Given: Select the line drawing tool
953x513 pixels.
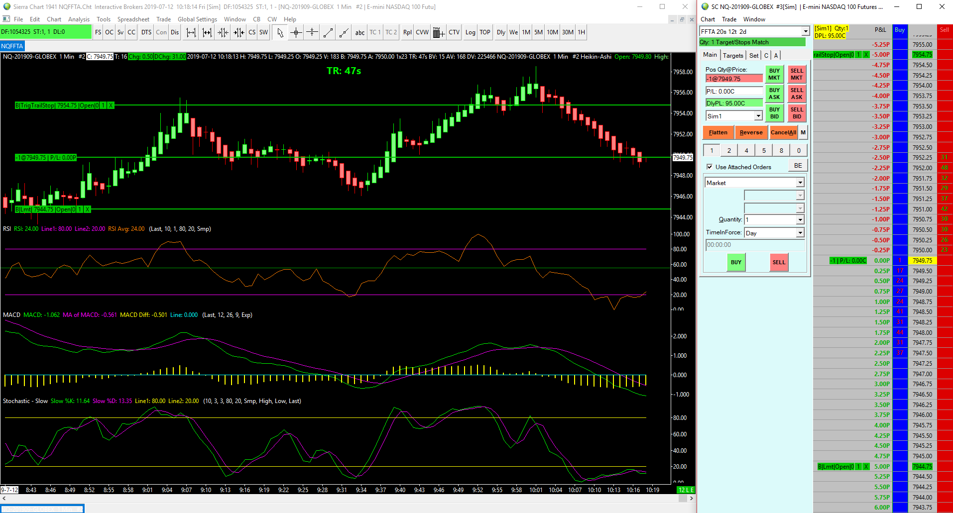Looking at the screenshot, I should point(328,32).
